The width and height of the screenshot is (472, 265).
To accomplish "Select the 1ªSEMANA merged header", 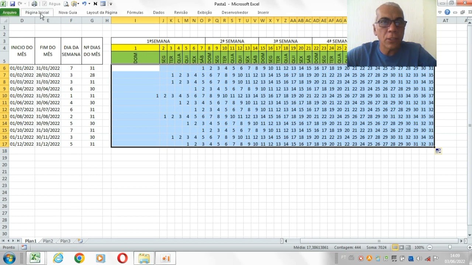I will coord(158,41).
